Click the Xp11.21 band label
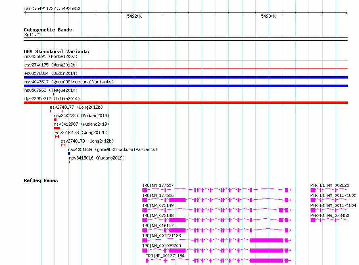 click(33, 35)
